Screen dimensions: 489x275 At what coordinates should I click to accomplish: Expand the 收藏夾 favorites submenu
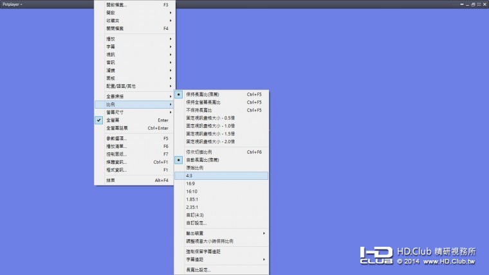[134, 21]
